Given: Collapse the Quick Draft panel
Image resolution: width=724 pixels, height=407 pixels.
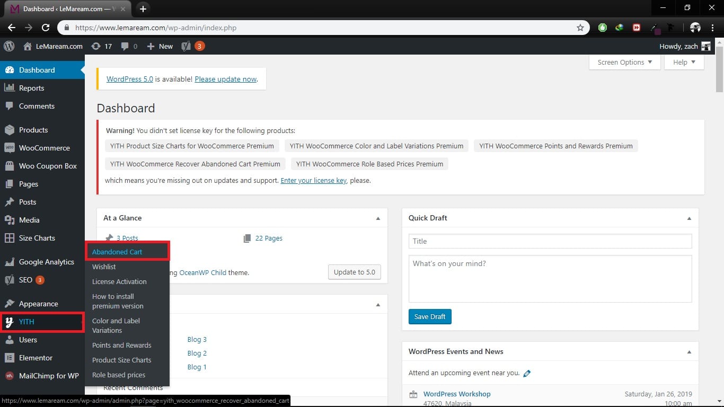Looking at the screenshot, I should pyautogui.click(x=689, y=218).
